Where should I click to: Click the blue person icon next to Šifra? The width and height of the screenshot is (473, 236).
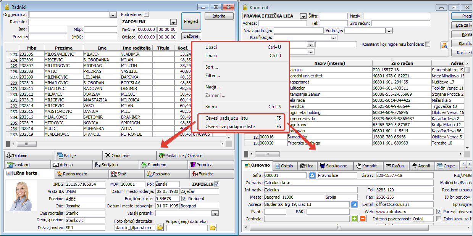[x=312, y=176]
